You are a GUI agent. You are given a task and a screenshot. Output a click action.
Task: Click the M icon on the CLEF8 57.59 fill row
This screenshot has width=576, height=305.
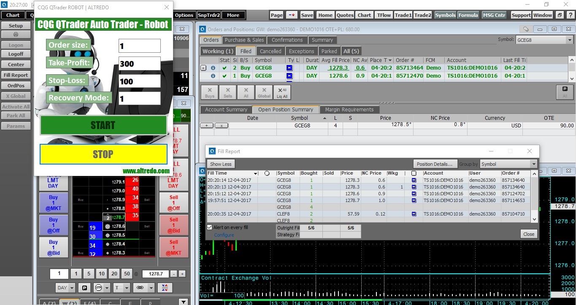click(x=414, y=214)
